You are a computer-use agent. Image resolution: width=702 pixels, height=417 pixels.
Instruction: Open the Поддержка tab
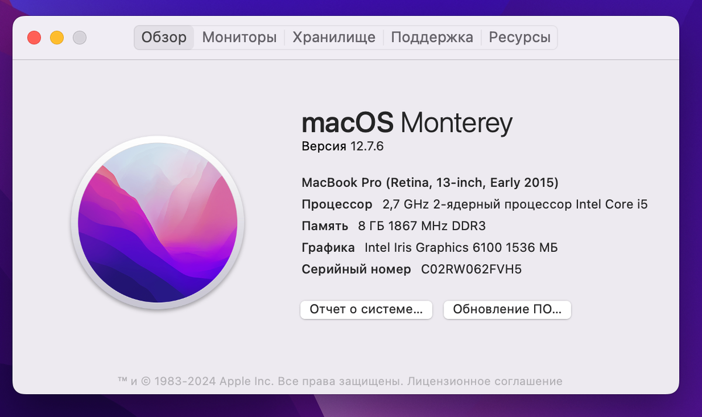(432, 37)
